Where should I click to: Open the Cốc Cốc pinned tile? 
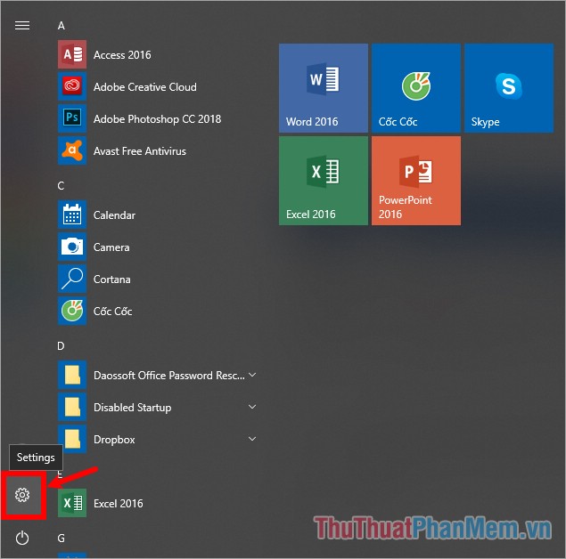click(x=416, y=88)
